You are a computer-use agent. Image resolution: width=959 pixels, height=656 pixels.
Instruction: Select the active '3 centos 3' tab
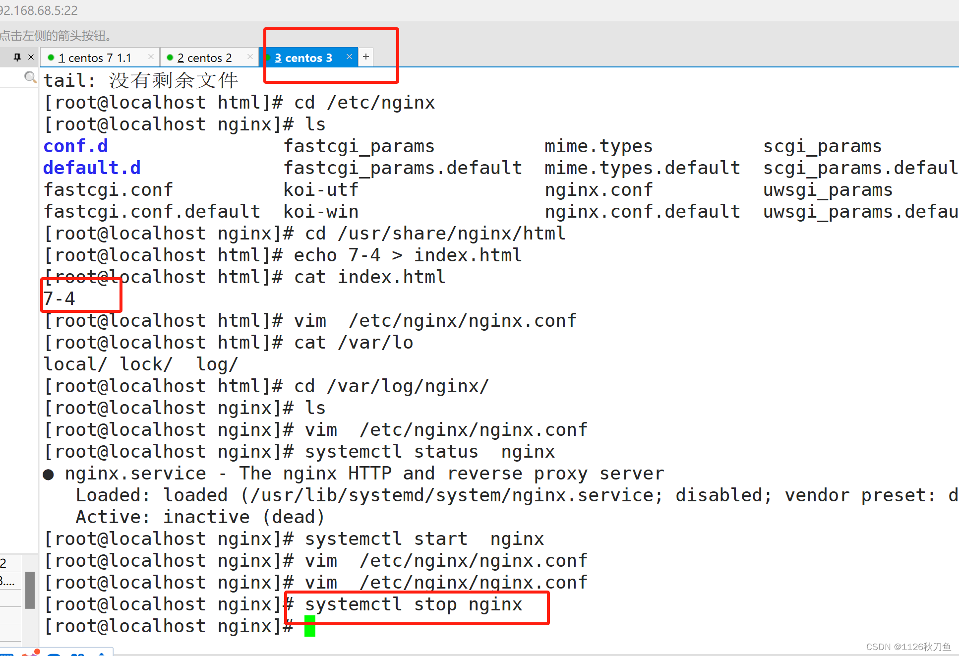[308, 58]
